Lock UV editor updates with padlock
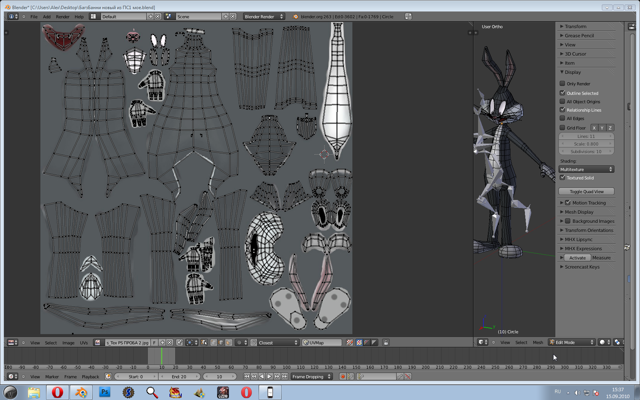The height and width of the screenshot is (400, 640). click(386, 342)
